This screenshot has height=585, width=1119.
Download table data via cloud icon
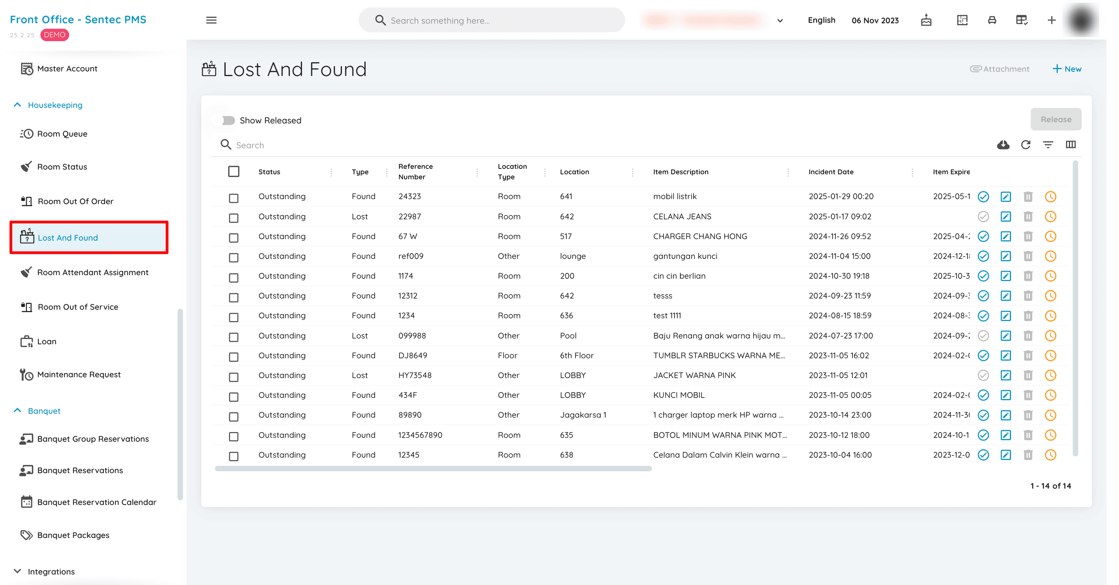[x=1002, y=144]
